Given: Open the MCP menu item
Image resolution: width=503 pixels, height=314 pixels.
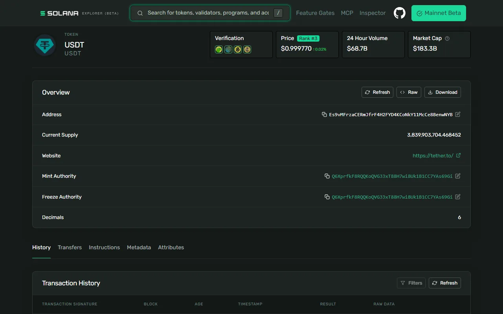Looking at the screenshot, I should coord(347,13).
